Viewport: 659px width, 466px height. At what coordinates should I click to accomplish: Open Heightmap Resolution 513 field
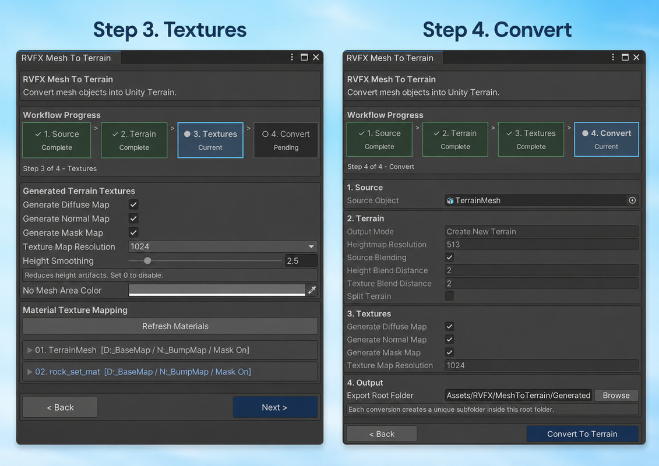click(x=541, y=245)
